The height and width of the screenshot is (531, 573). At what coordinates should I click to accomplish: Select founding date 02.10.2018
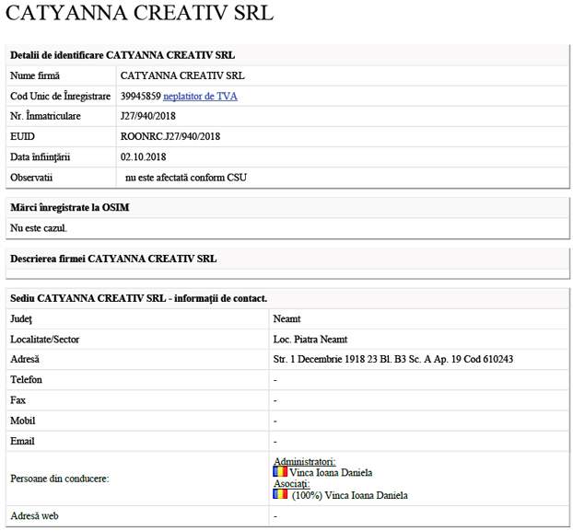144,157
